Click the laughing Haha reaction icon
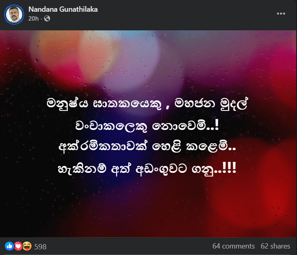The width and height of the screenshot is (297, 255). [x=27, y=246]
